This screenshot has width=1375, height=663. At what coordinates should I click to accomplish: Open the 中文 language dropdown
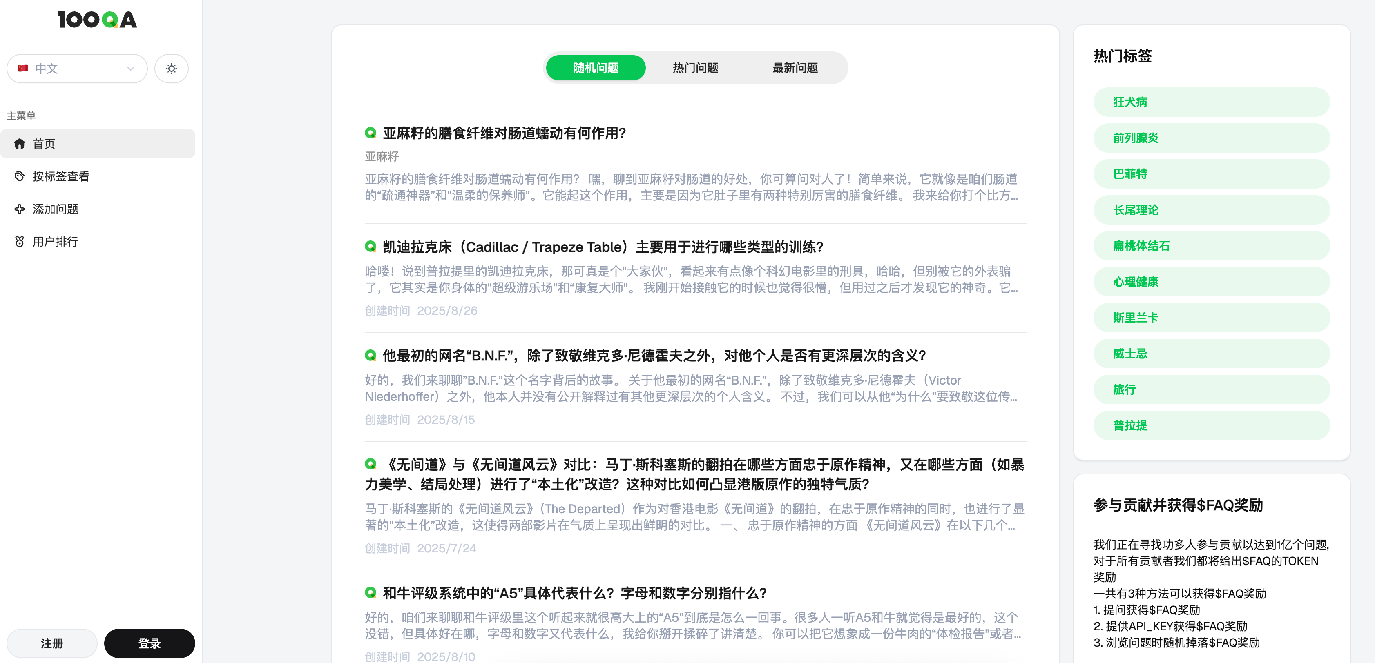coord(76,68)
